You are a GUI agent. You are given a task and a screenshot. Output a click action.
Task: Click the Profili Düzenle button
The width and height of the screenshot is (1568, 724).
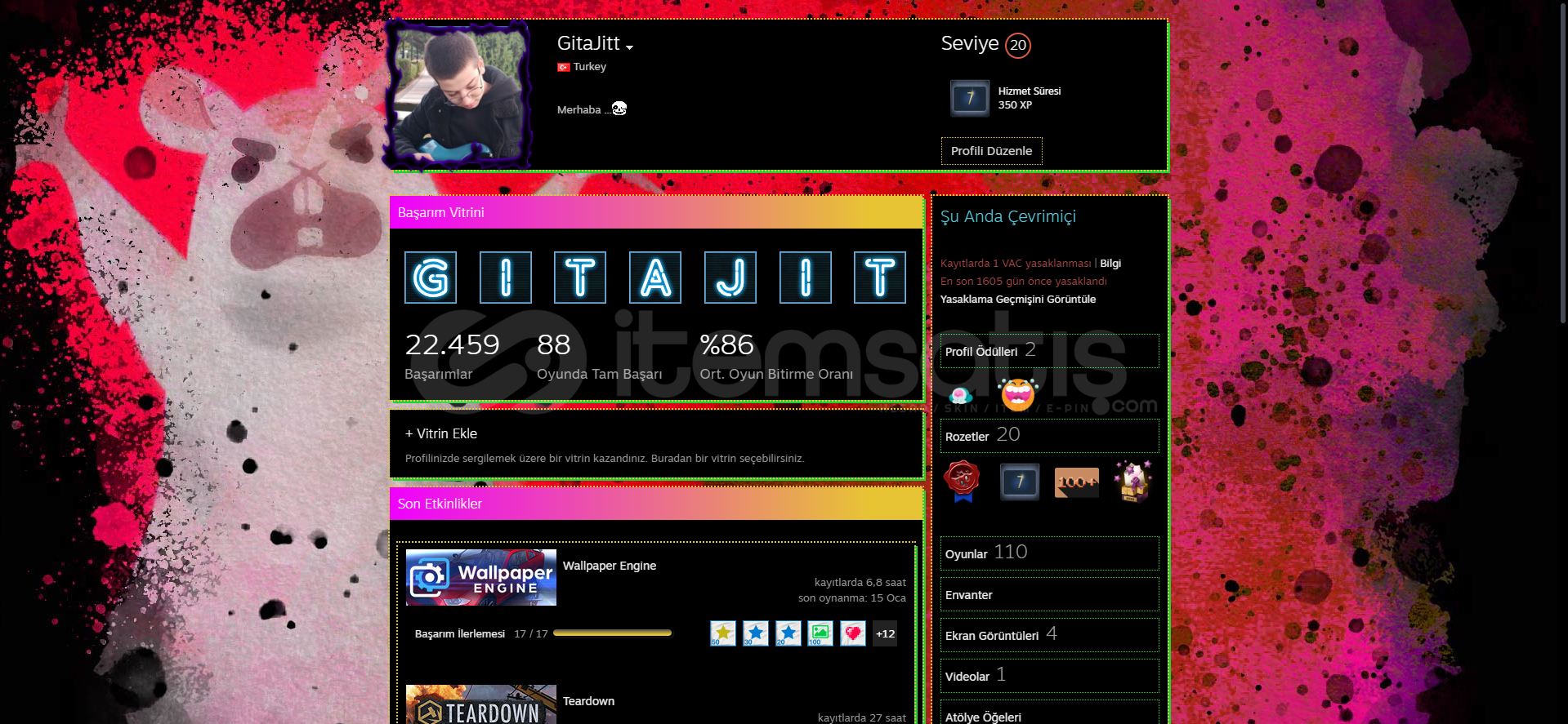(x=991, y=151)
